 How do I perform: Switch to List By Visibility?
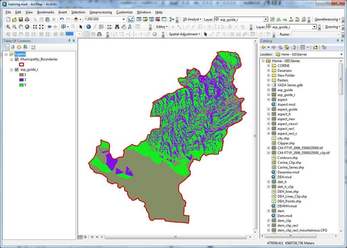click(x=19, y=47)
